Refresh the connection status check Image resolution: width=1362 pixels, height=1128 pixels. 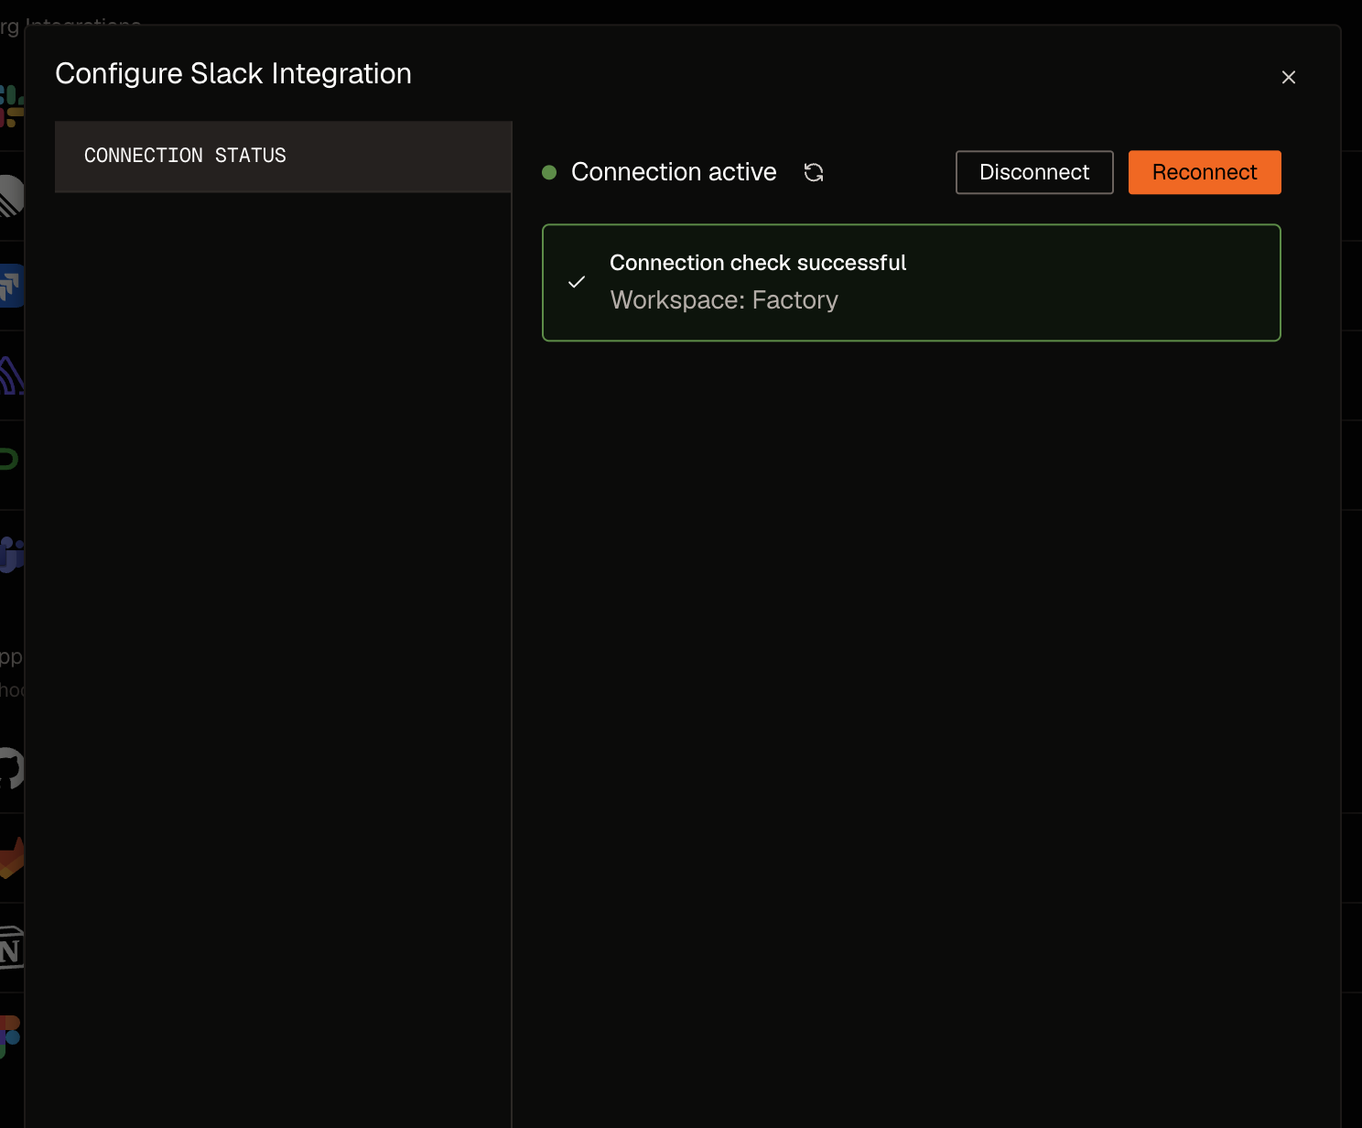pyautogui.click(x=814, y=172)
